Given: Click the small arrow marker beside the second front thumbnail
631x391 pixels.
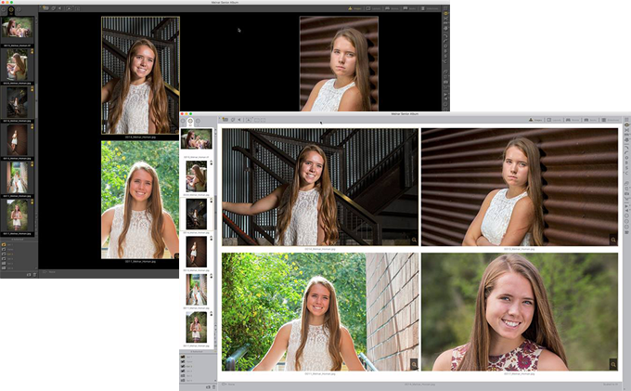Looking at the screenshot, I should 212,163.
